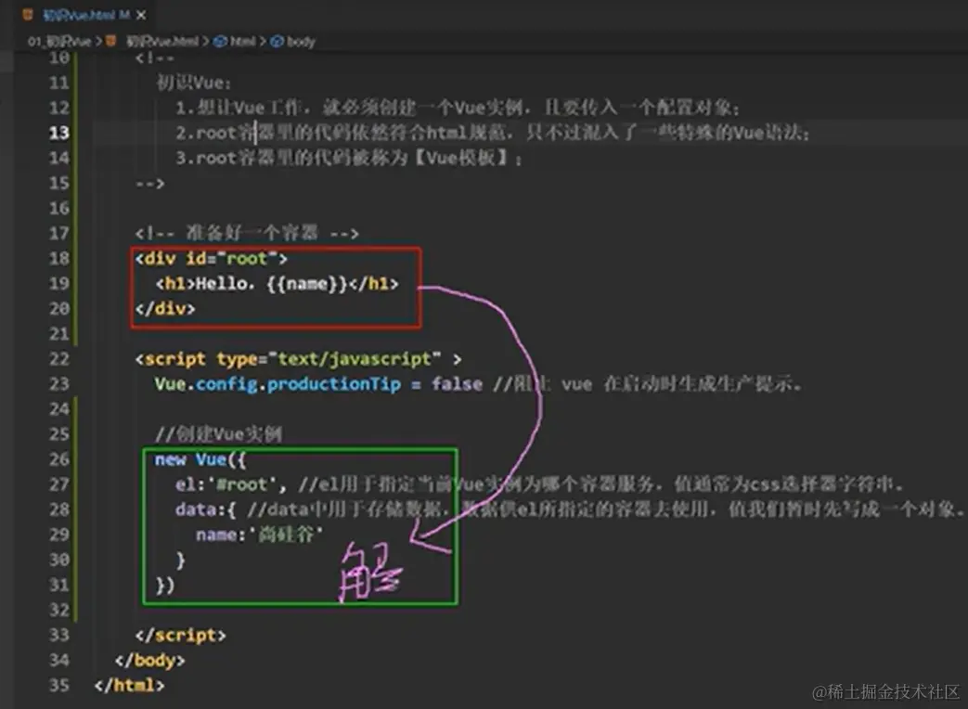This screenshot has height=709, width=968.
Task: Click comment line starting '1.想让Vue工作'
Action: (458, 108)
